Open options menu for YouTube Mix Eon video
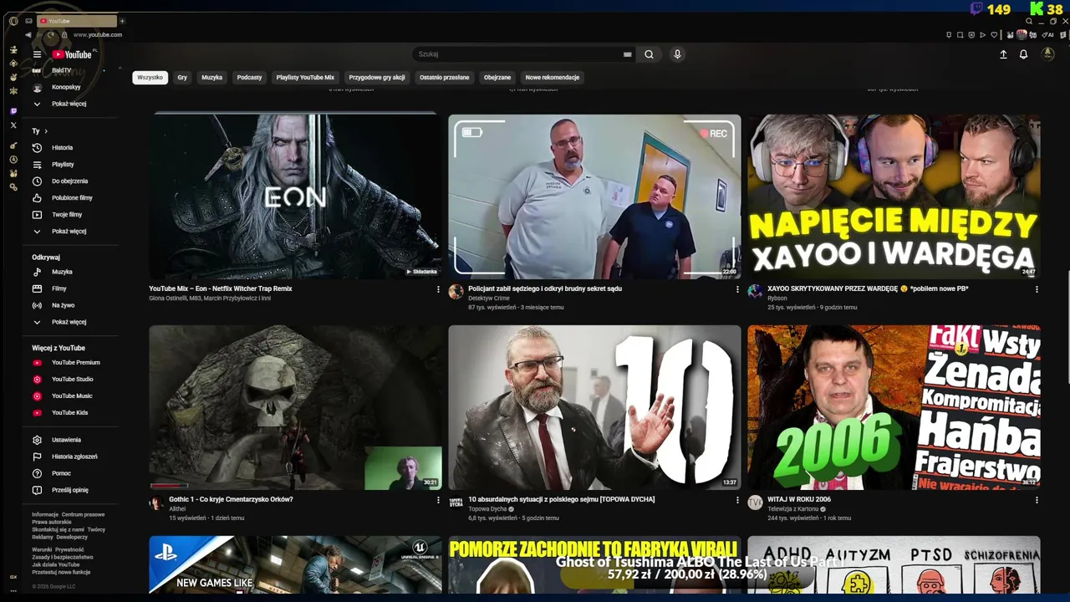Screen dimensions: 1070x602 pyautogui.click(x=438, y=289)
